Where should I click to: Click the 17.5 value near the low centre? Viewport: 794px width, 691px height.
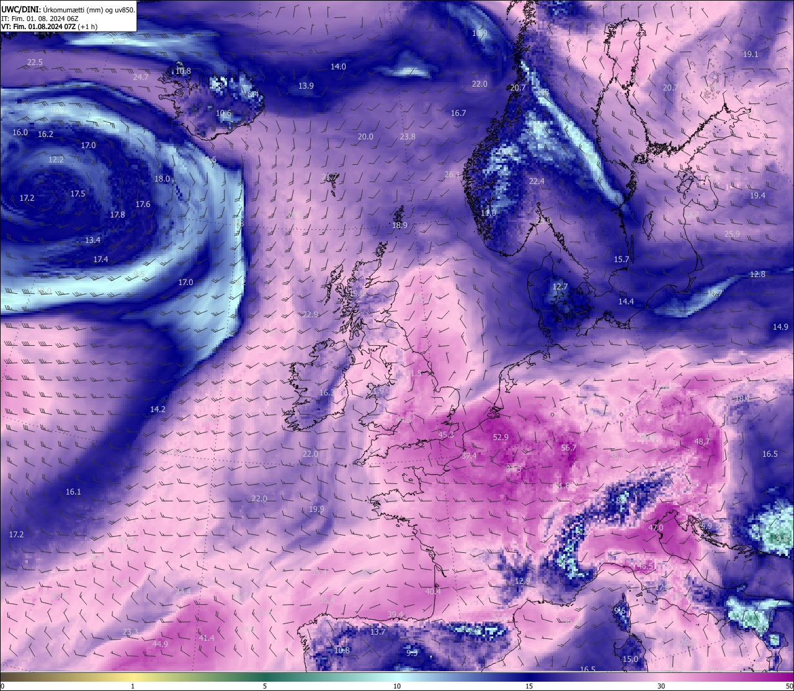coord(78,194)
